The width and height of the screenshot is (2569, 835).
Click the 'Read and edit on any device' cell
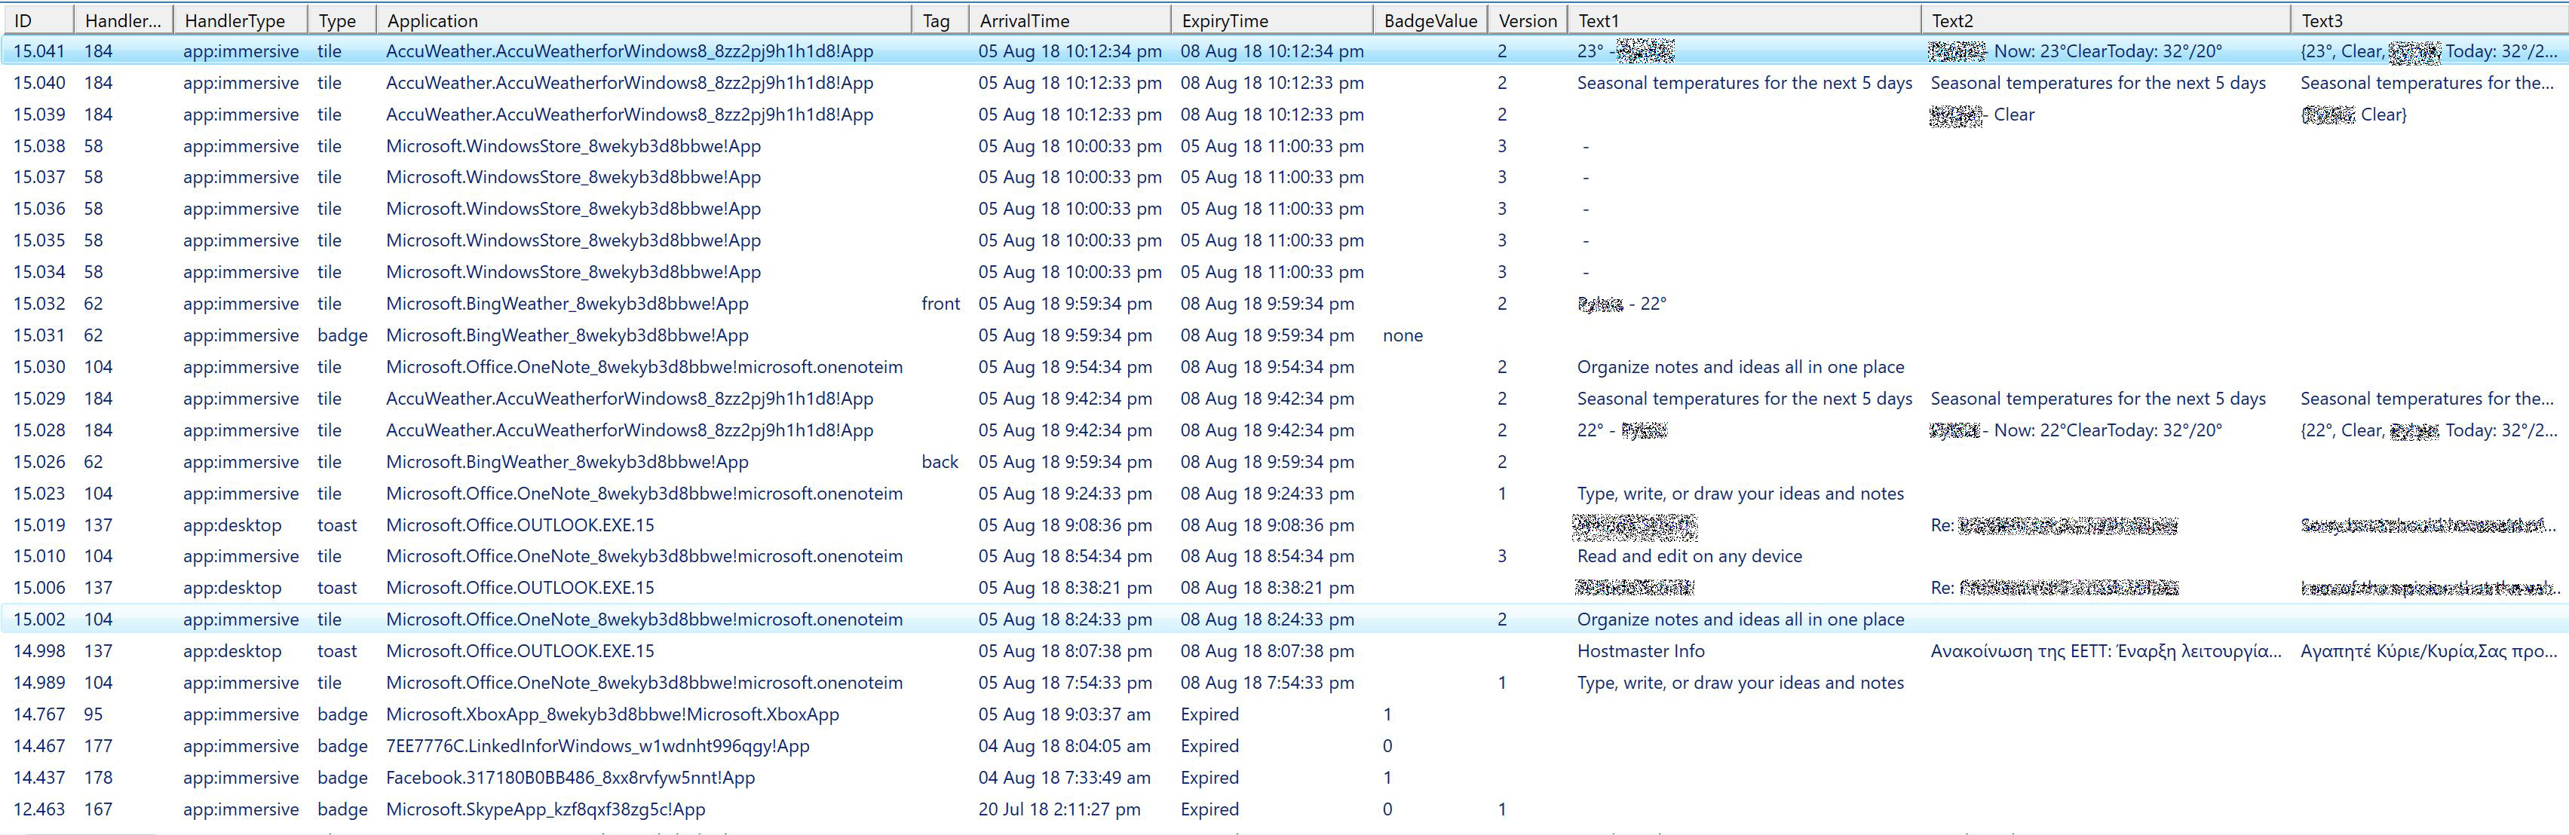click(x=1688, y=556)
